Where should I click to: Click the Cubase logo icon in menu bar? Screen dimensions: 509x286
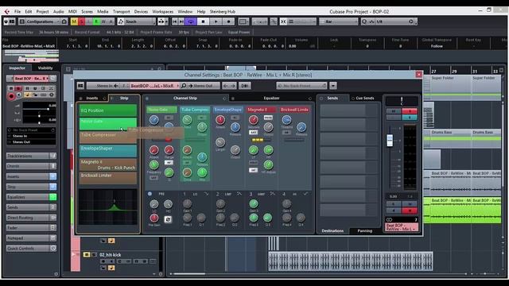7,11
